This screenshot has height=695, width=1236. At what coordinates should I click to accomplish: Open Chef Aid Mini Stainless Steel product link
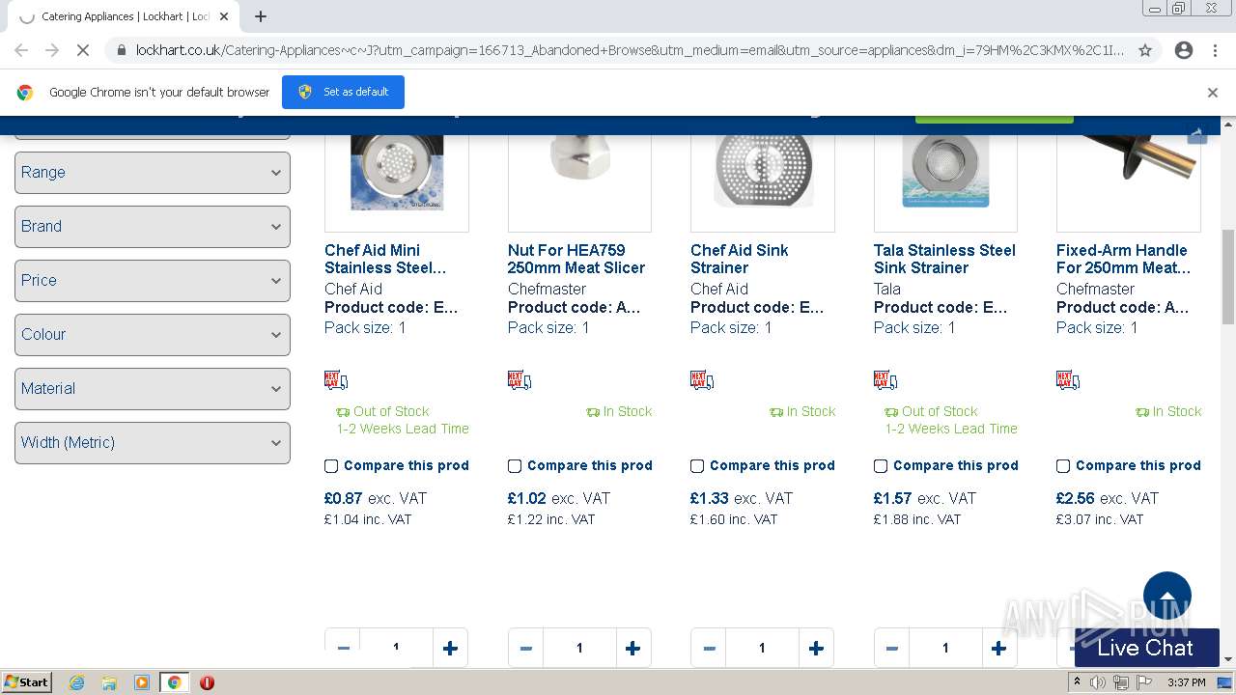tap(385, 259)
